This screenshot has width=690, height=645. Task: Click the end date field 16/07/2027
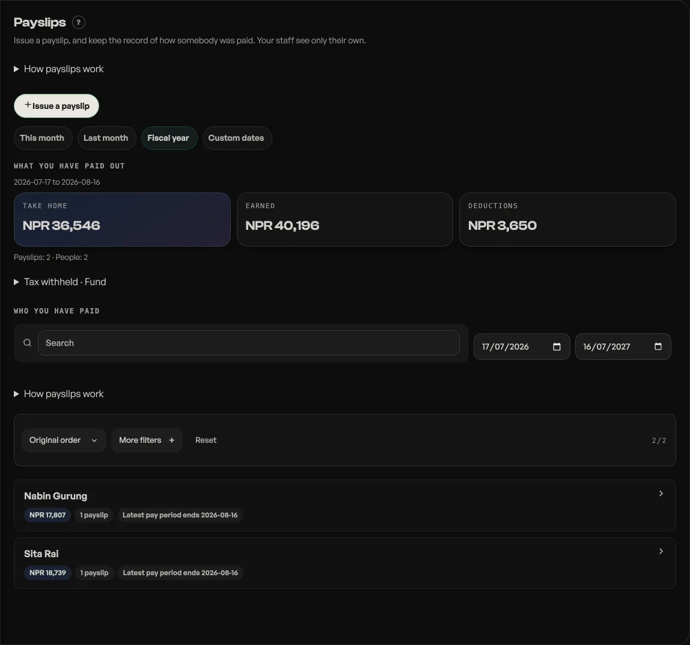pyautogui.click(x=623, y=347)
